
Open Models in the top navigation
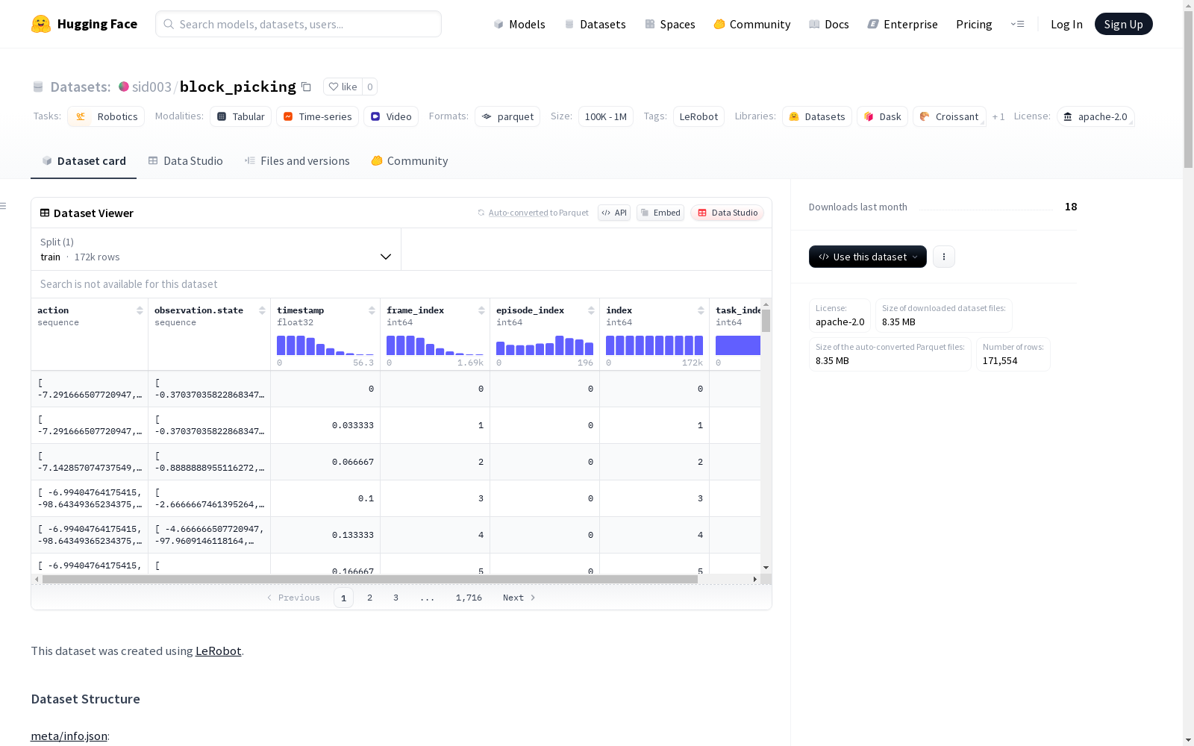519,24
